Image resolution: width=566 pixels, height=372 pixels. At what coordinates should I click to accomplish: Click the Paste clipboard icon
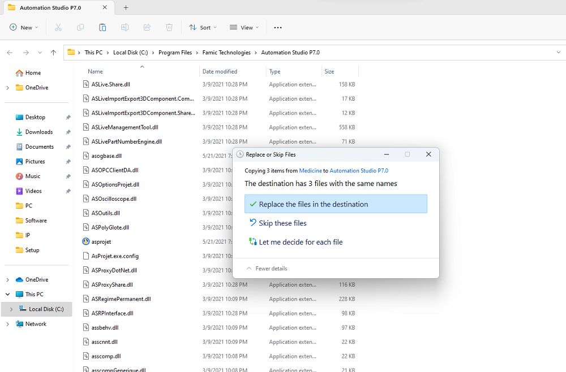(102, 27)
